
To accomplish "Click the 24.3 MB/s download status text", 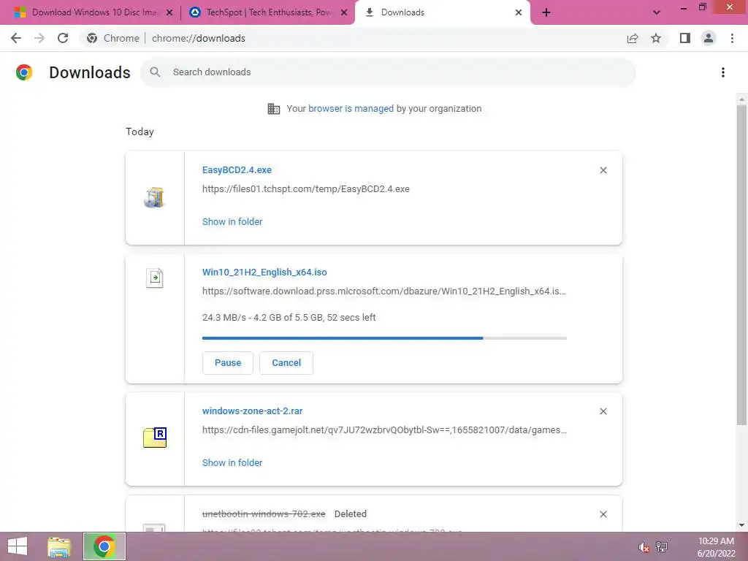I will coord(289,318).
